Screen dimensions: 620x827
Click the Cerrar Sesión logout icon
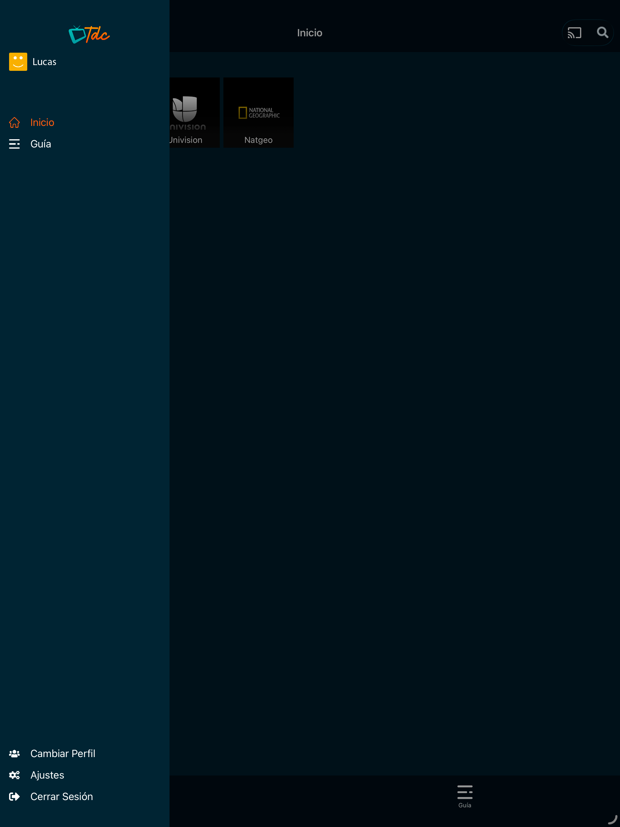(14, 797)
